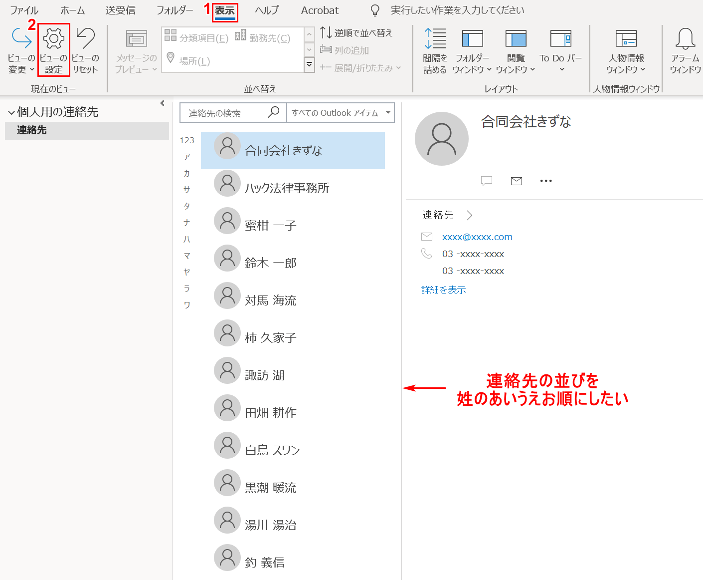Select the 連絡先 folder

click(87, 130)
